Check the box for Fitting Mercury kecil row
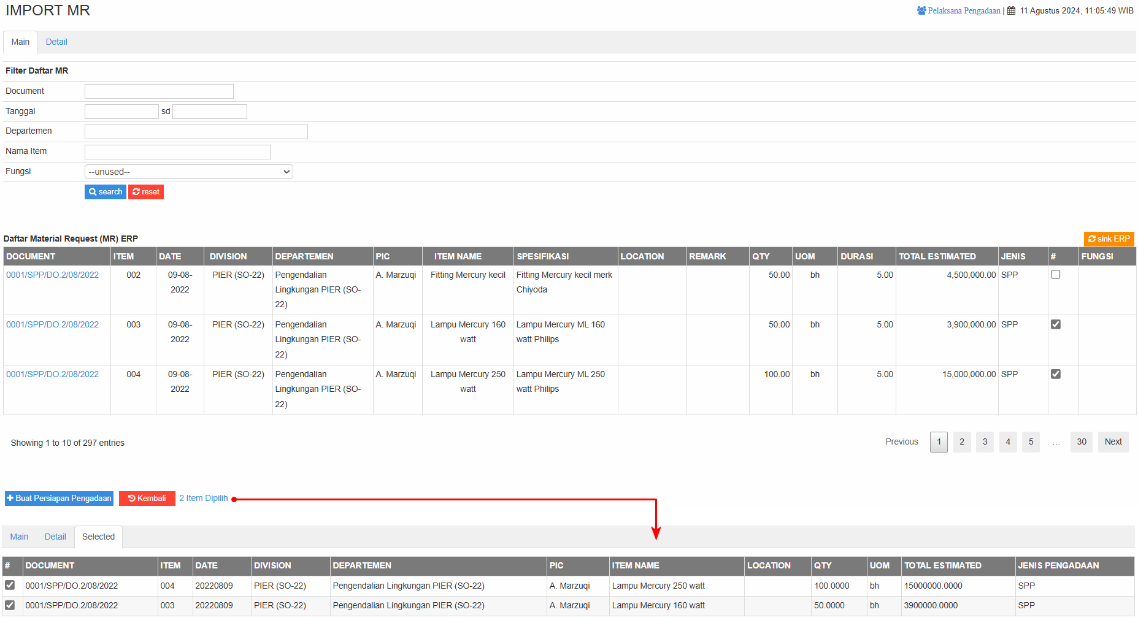This screenshot has height=623, width=1138. coord(1055,275)
